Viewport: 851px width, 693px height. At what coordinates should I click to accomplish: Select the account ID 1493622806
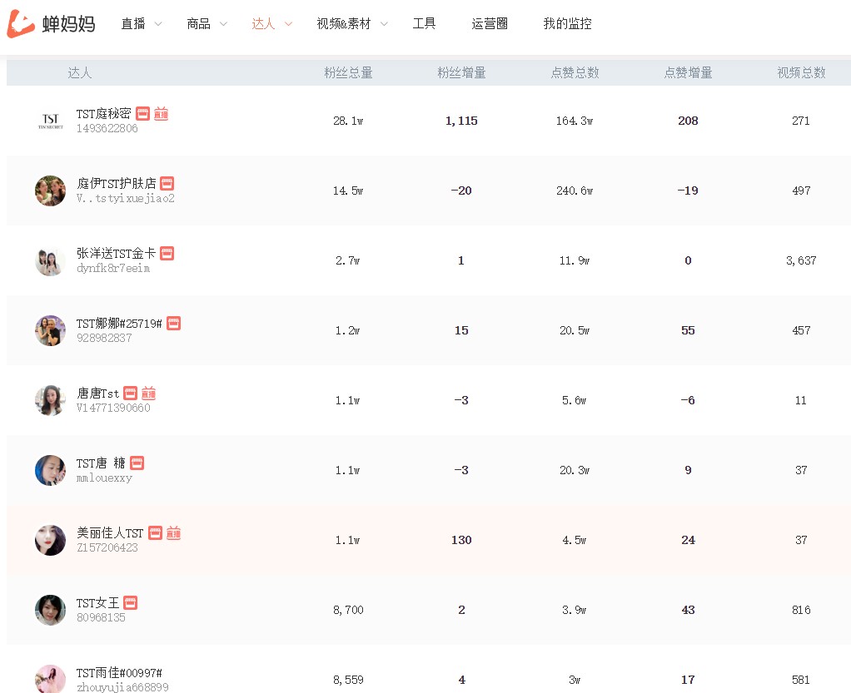pyautogui.click(x=107, y=128)
